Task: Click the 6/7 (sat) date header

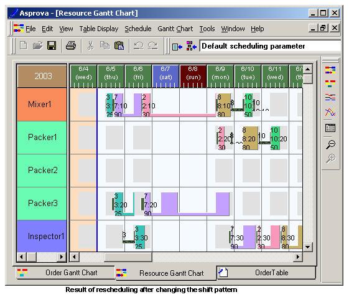Action: coord(165,76)
